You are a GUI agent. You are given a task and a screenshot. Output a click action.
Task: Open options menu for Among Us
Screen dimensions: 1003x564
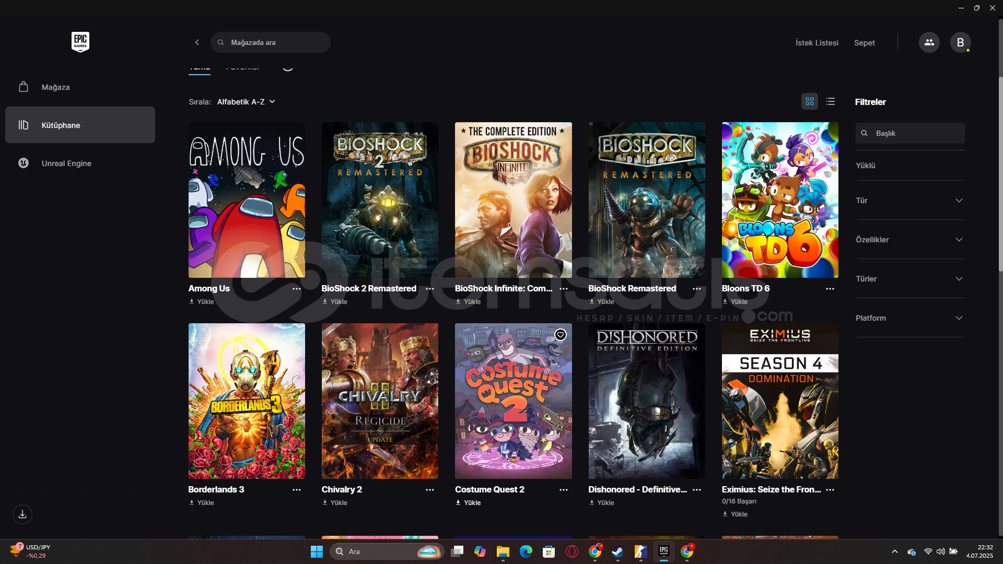tap(297, 289)
